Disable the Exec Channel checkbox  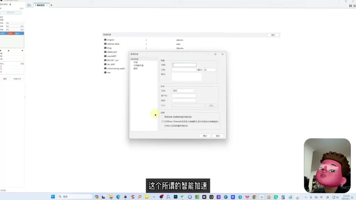click(163, 121)
